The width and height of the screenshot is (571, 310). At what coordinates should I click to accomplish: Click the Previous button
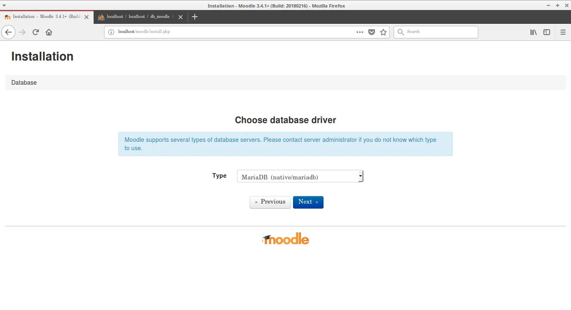pyautogui.click(x=270, y=202)
